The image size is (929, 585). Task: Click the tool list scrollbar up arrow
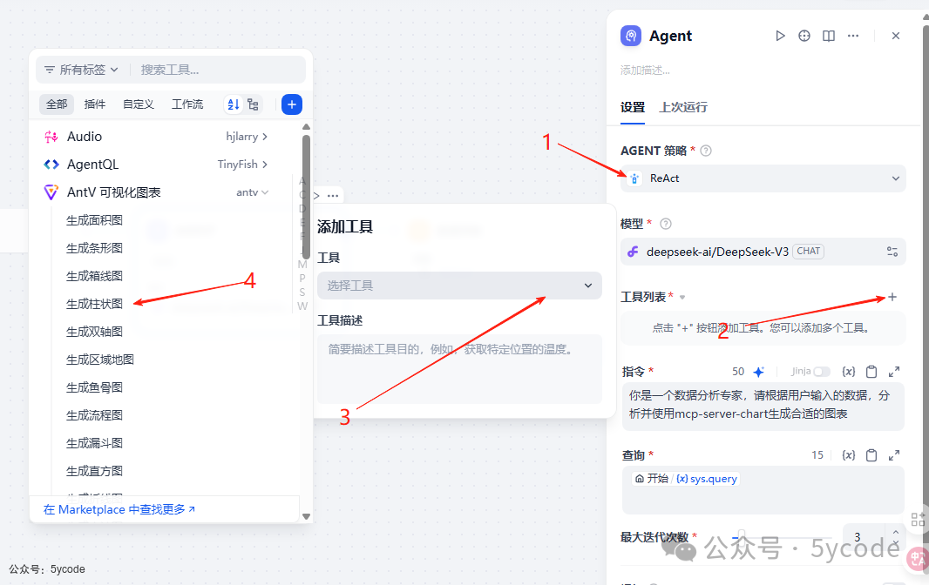coord(306,127)
